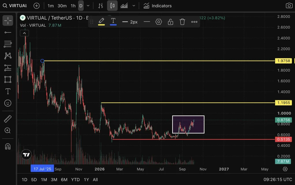
Task: Click the Vol · VIRTUAL indicator label
Action: tap(33, 25)
